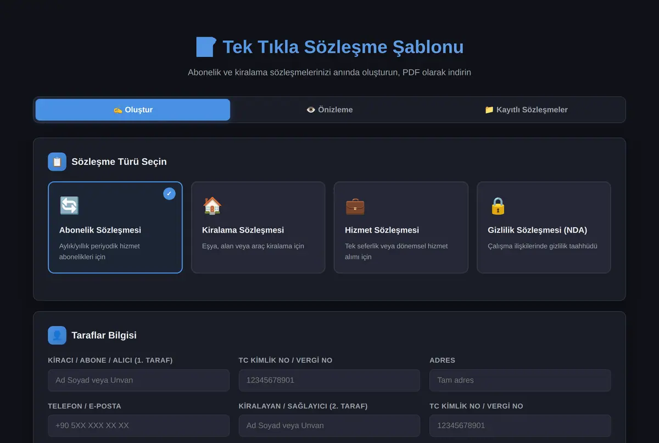Image resolution: width=659 pixels, height=443 pixels.
Task: Focus the Kiracı / Abone / Alıcı name field
Action: click(x=138, y=380)
